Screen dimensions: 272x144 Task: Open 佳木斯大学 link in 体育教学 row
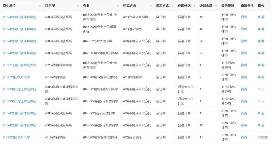coord(16,77)
